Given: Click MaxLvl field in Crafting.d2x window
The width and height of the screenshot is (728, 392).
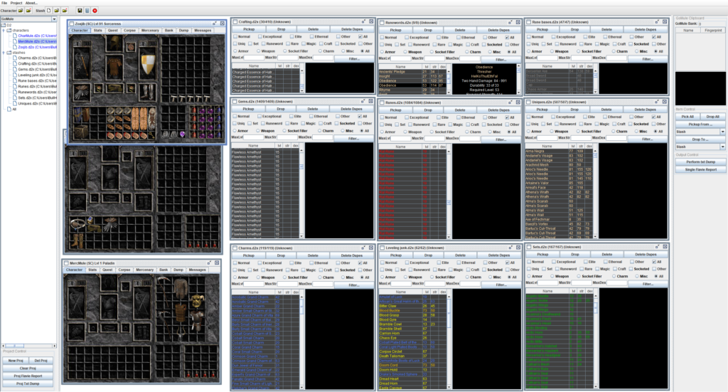Looking at the screenshot, I should click(254, 58).
